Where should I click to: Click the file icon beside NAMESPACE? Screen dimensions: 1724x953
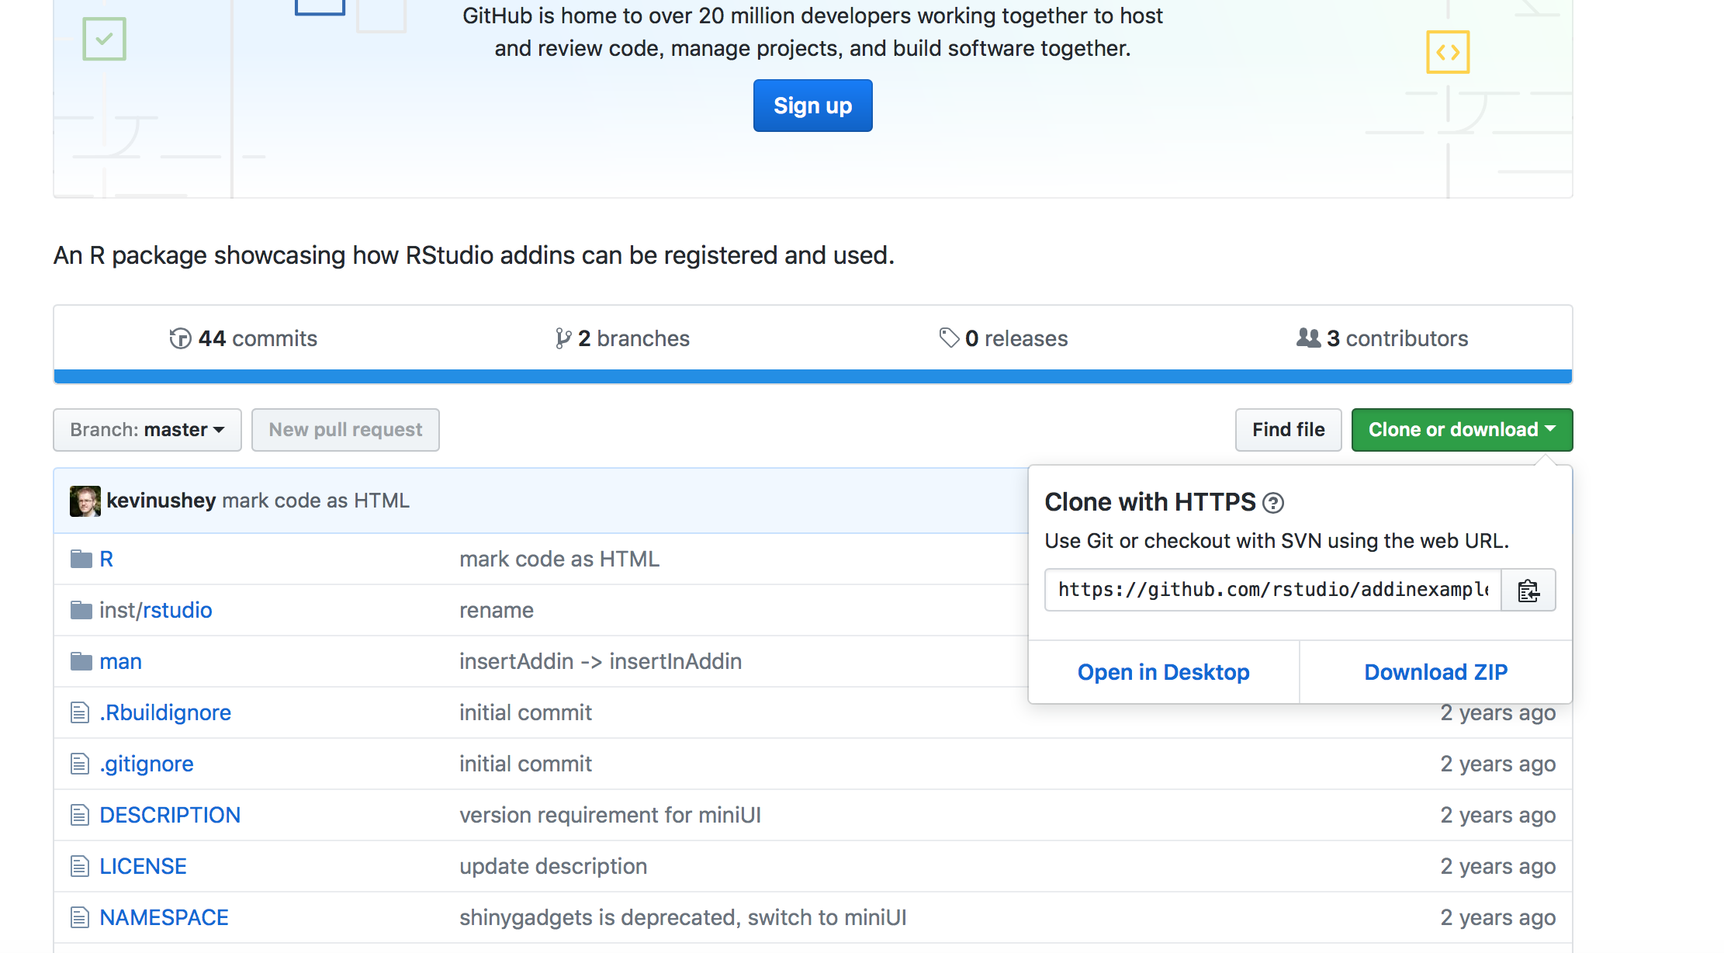coord(80,917)
